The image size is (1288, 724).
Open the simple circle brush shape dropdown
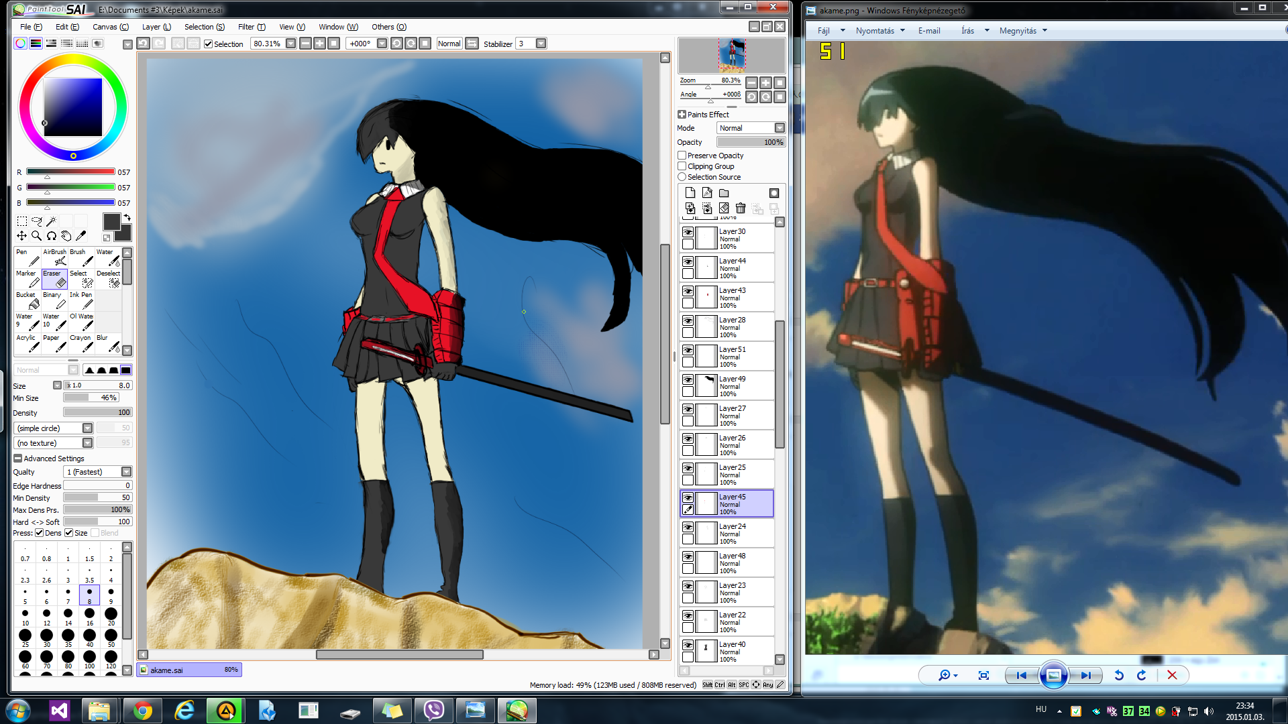pyautogui.click(x=87, y=428)
